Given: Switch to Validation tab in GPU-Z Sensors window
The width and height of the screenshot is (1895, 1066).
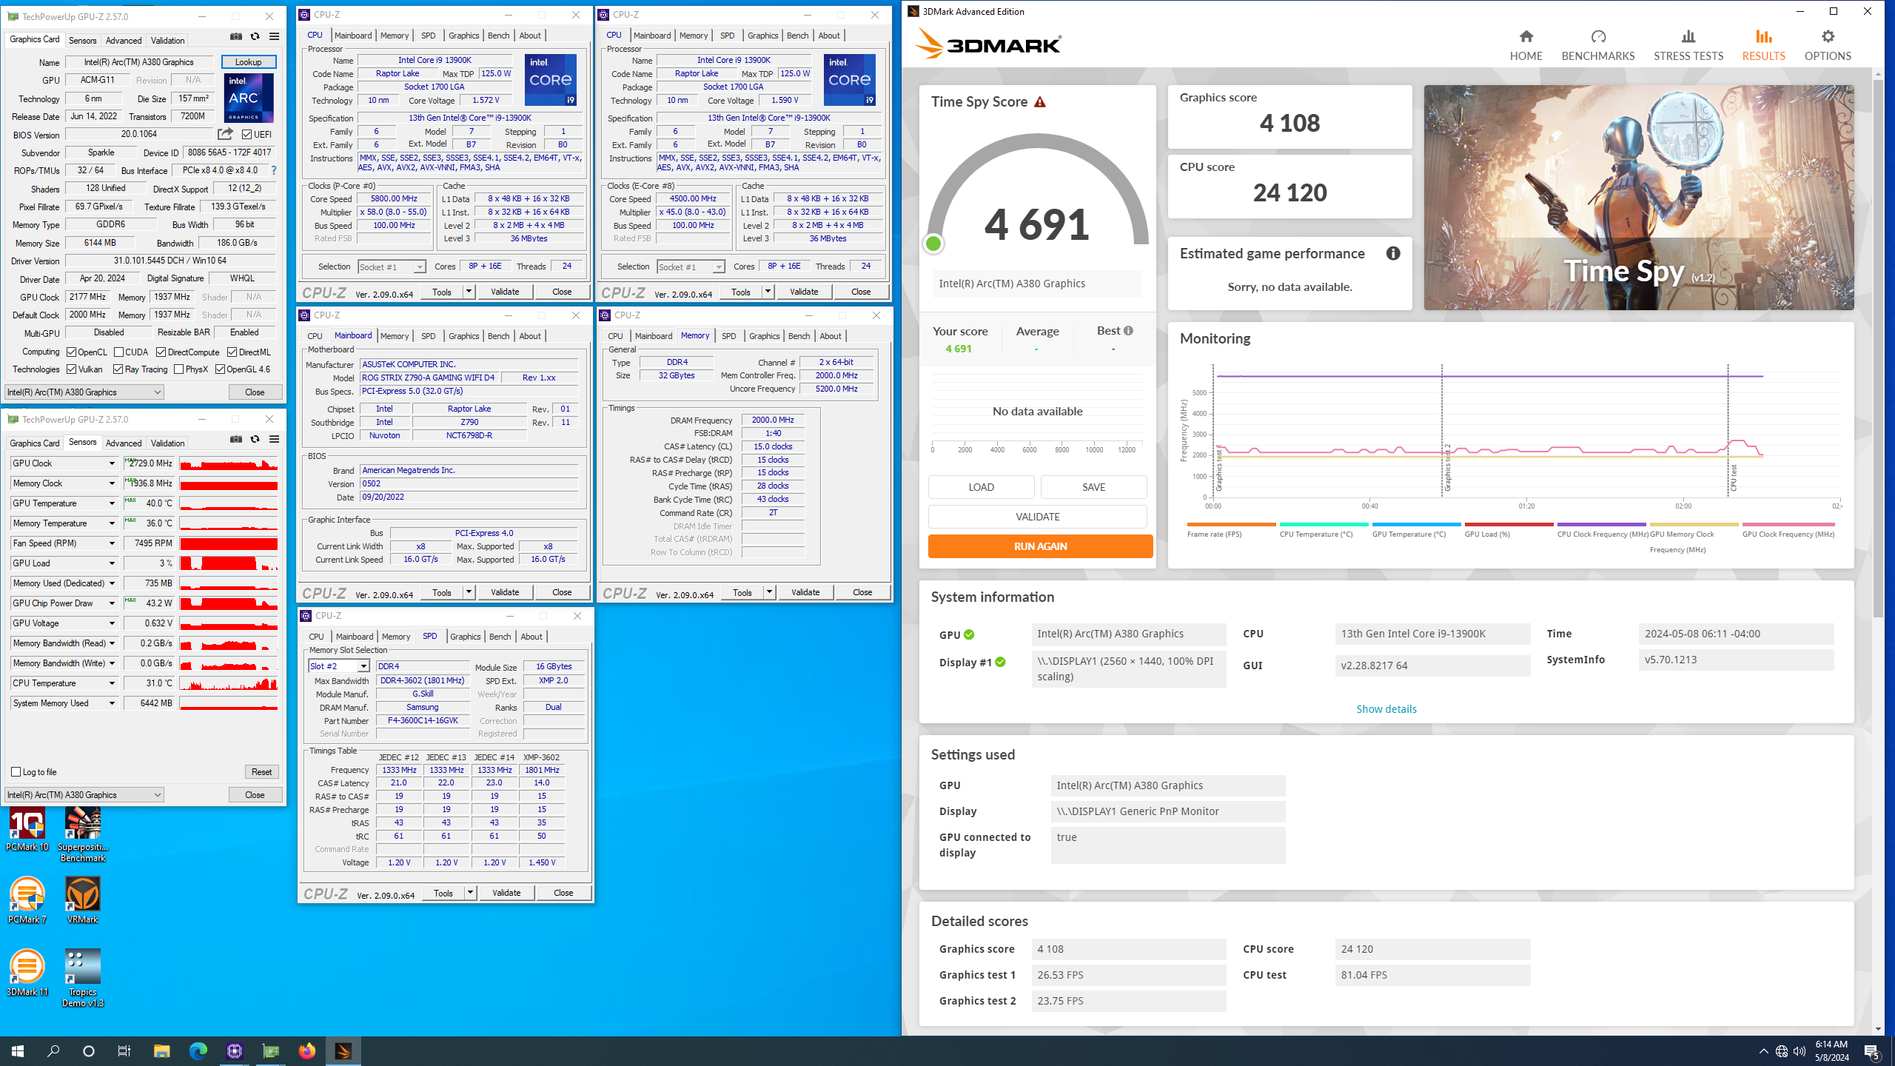Looking at the screenshot, I should pos(167,443).
